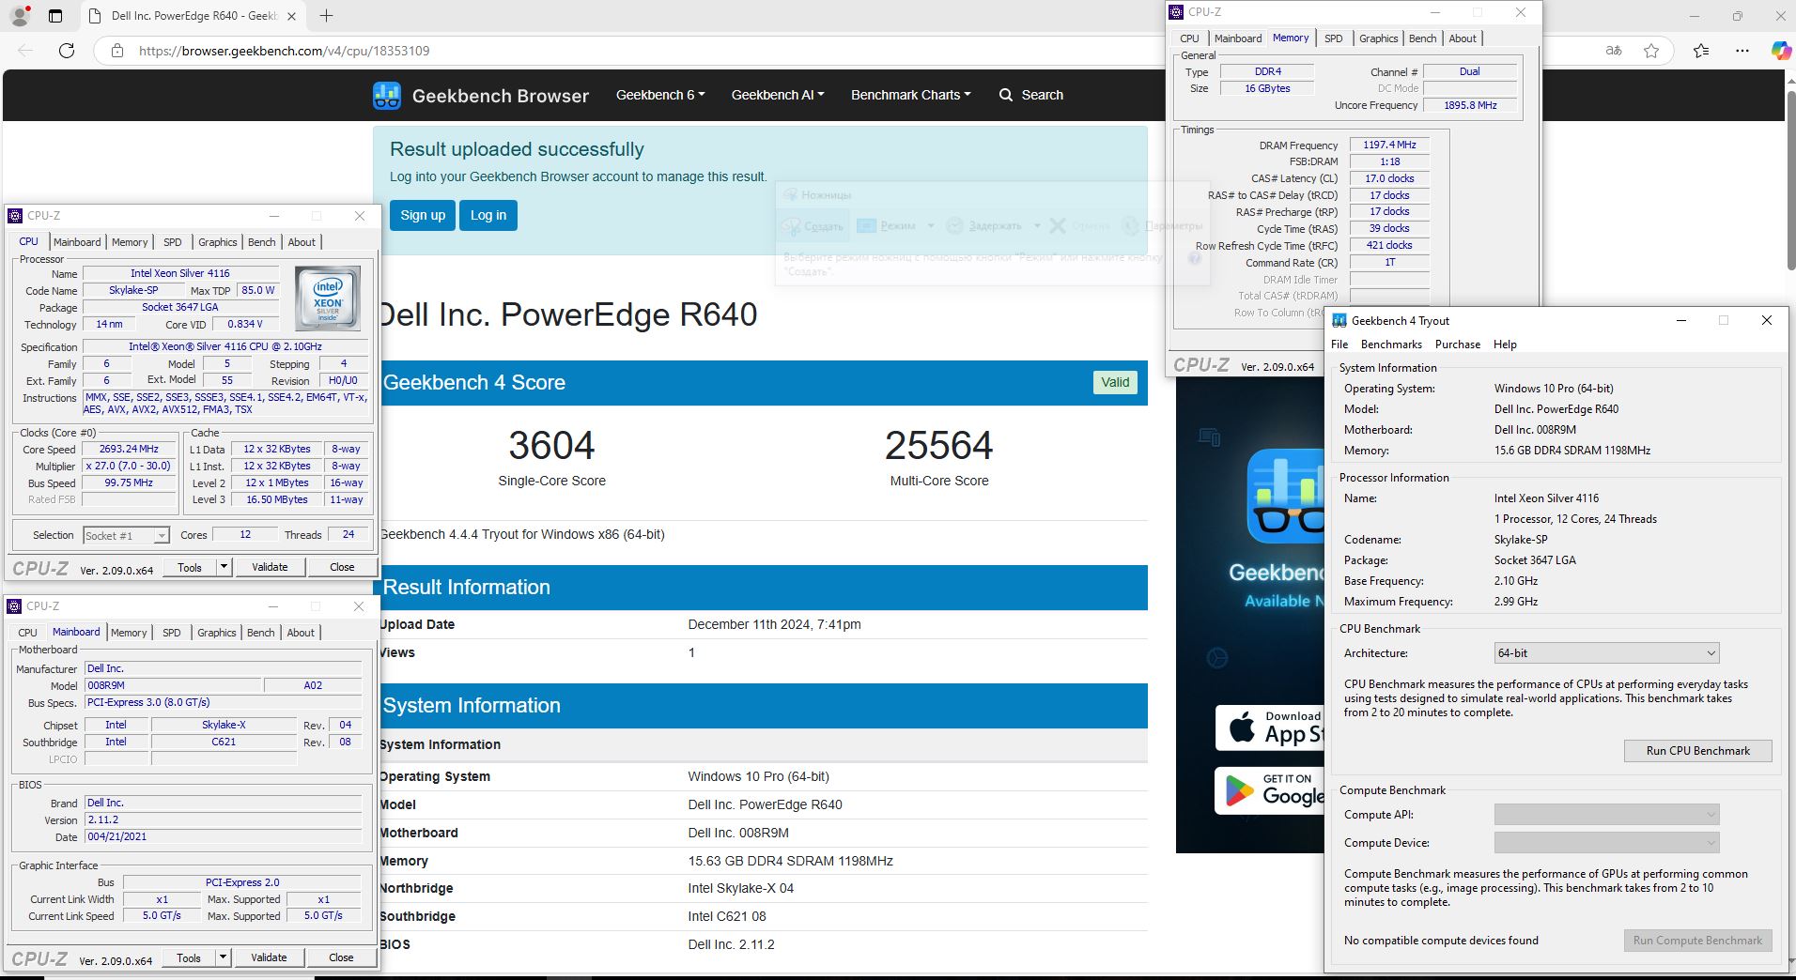The height and width of the screenshot is (980, 1796).
Task: Add this page to favorites star
Action: [1651, 51]
